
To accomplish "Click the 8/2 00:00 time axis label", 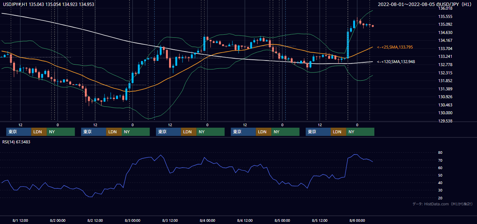I will (x=57, y=220).
